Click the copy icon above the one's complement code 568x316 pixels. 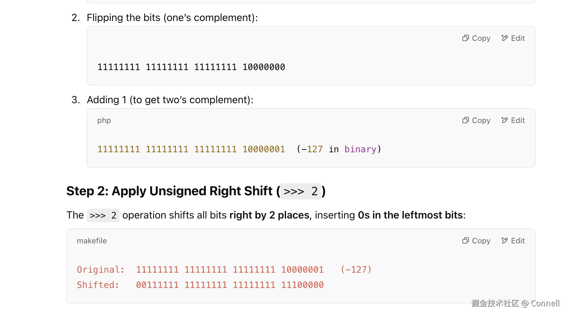click(x=466, y=38)
